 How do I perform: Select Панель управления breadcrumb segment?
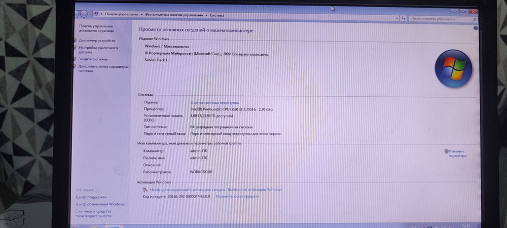[x=121, y=15]
